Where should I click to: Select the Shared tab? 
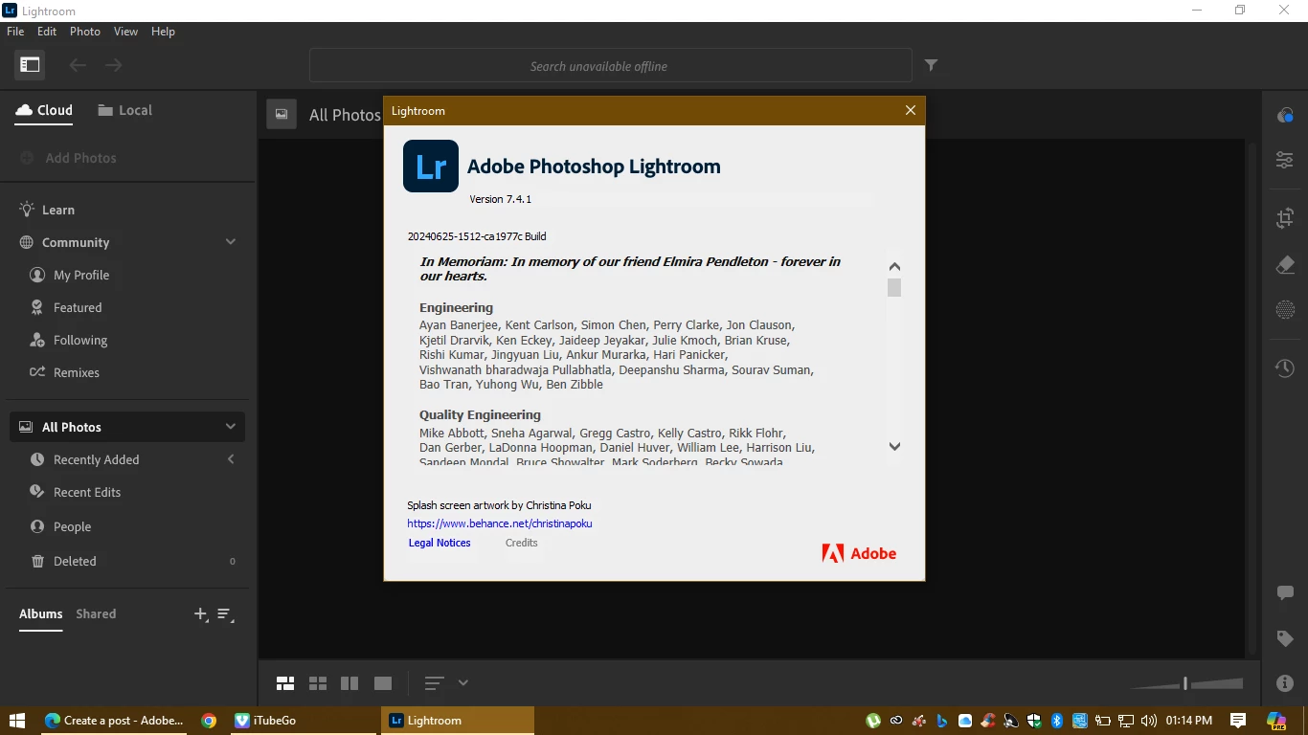[x=96, y=613]
